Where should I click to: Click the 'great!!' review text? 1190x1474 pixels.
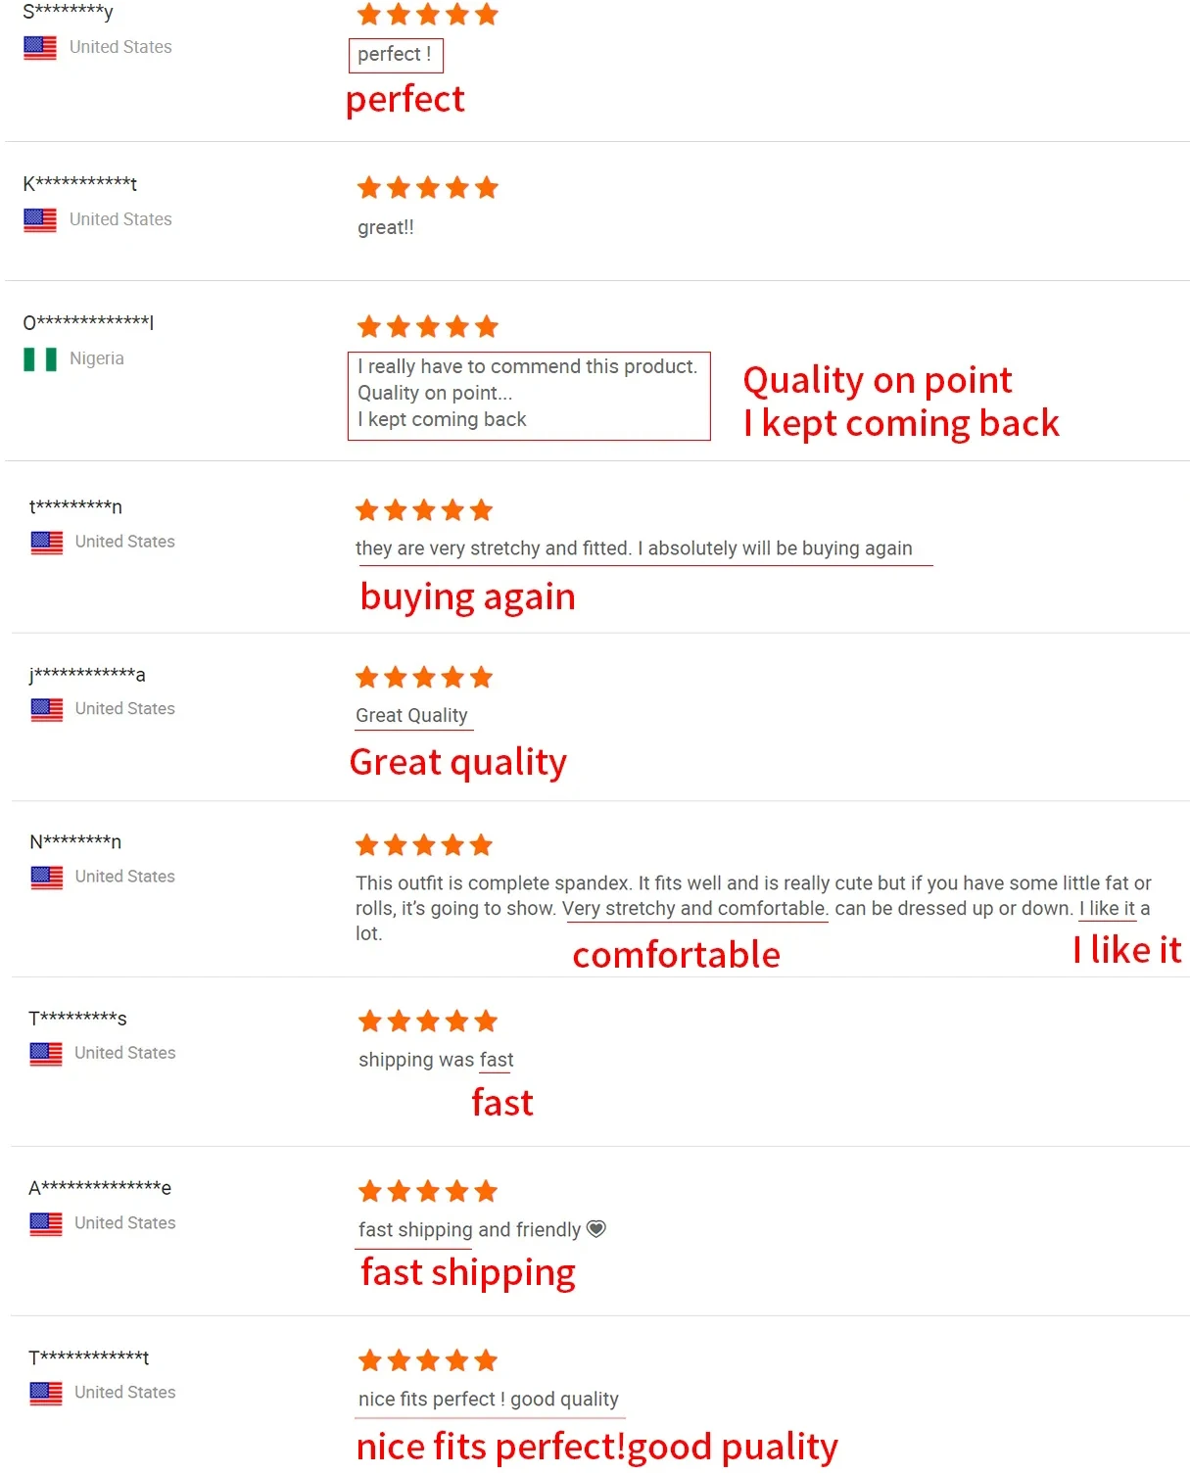385,227
